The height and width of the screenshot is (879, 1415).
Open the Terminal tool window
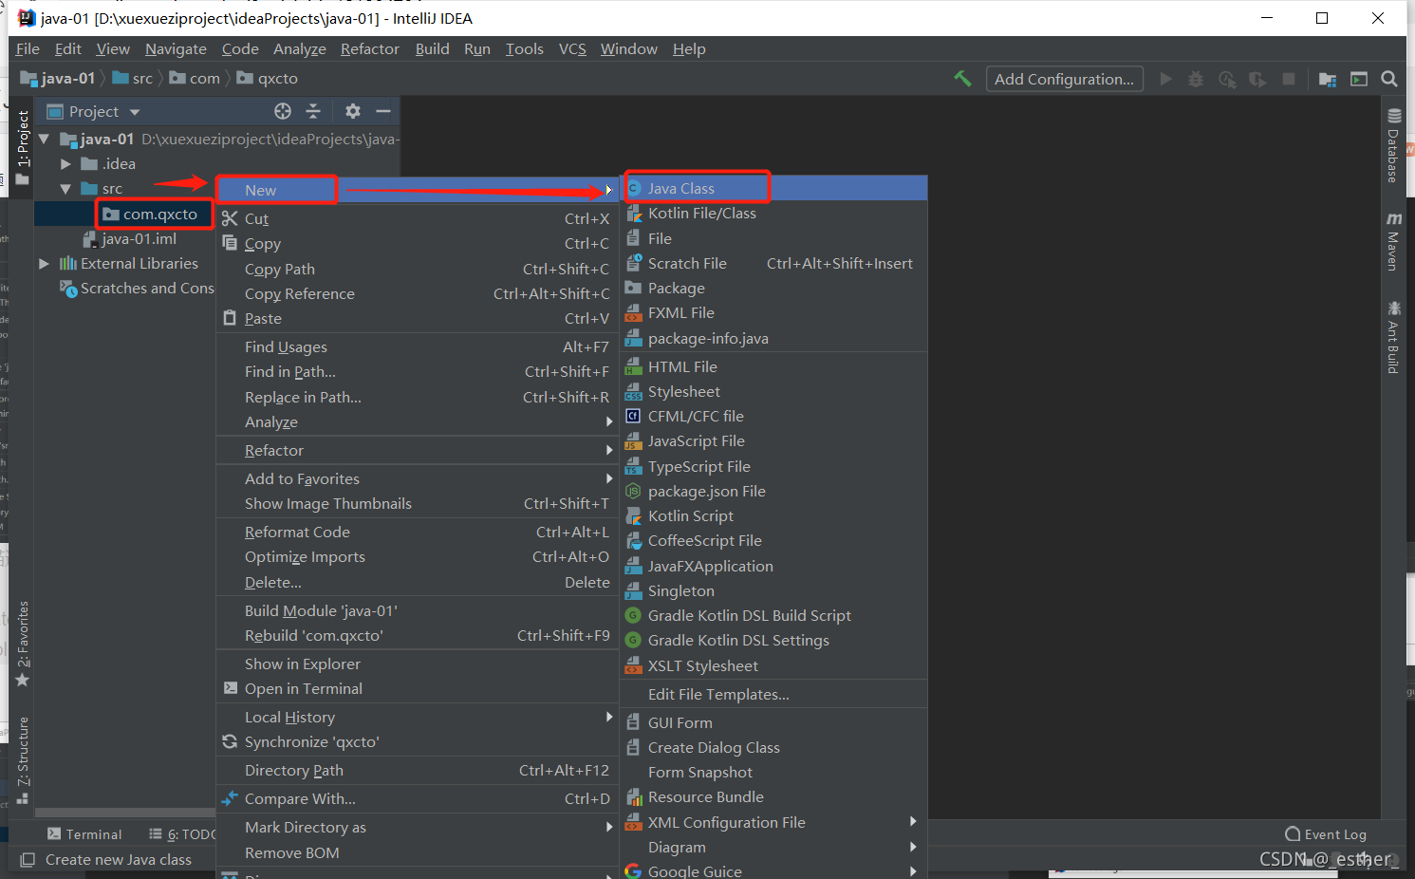pyautogui.click(x=84, y=834)
